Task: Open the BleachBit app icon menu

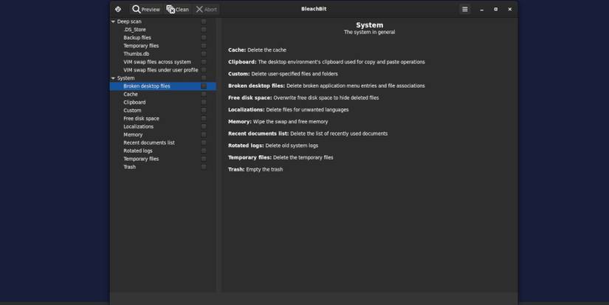Action: click(118, 10)
